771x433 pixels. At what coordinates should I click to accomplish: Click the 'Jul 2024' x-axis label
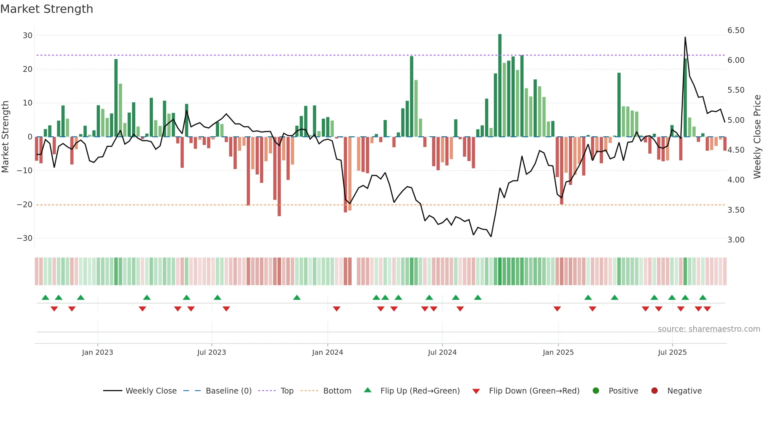click(x=442, y=352)
